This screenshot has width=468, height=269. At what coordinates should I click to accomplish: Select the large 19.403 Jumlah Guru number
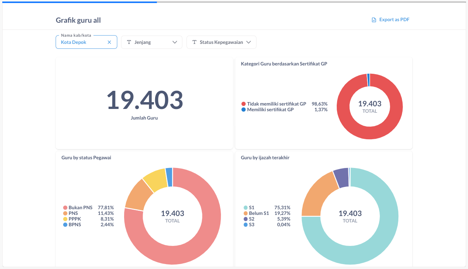pyautogui.click(x=144, y=101)
